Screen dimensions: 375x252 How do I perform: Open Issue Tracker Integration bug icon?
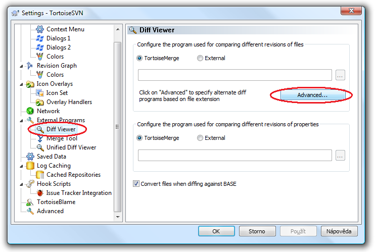tap(40, 193)
